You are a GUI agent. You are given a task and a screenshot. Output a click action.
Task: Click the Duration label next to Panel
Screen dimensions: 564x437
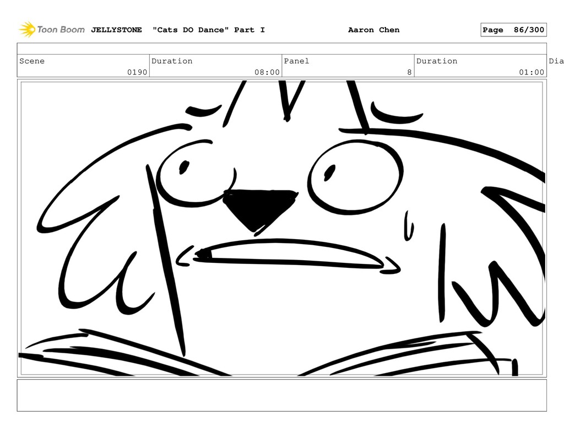click(437, 61)
